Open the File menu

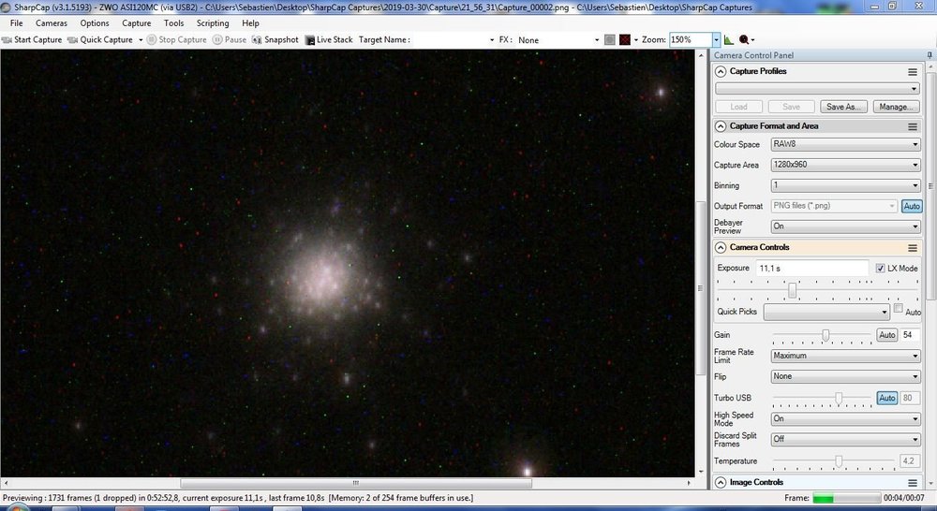(17, 23)
